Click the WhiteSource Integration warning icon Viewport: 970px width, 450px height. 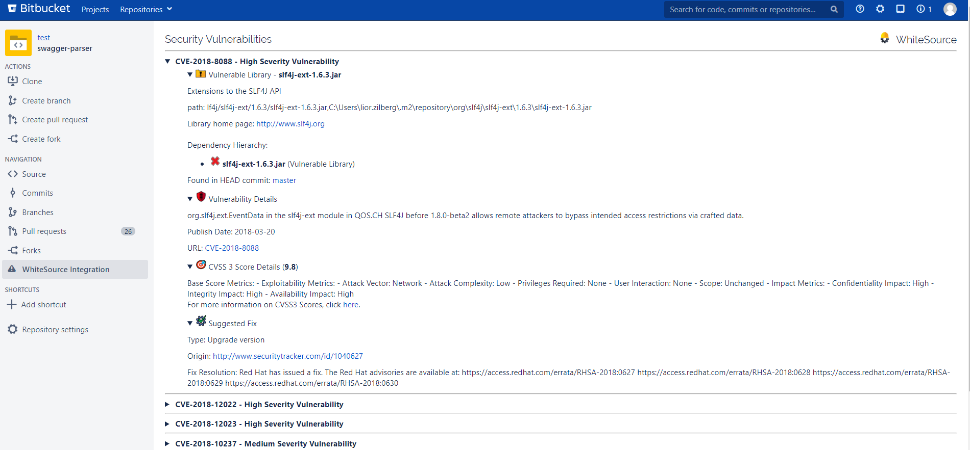point(12,269)
